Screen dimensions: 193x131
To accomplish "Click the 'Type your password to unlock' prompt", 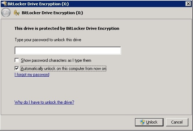I will click(48, 40).
